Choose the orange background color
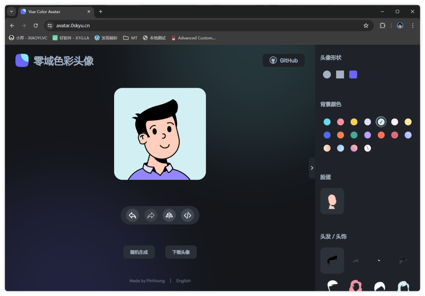 click(x=340, y=135)
